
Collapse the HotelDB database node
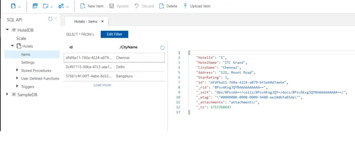7,30
